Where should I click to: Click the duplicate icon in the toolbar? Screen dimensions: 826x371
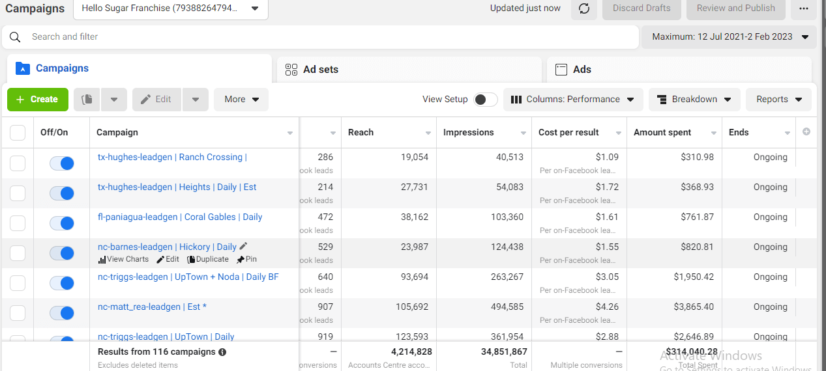tap(87, 100)
